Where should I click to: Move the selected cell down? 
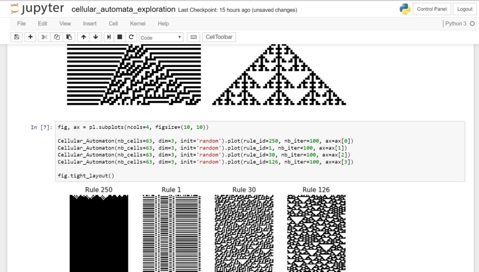coord(95,37)
